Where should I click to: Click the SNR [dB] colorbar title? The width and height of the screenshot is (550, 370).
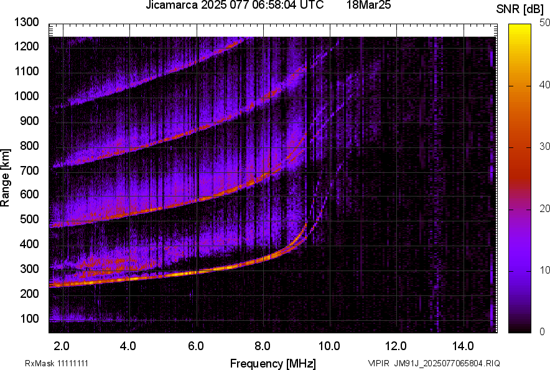coord(520,9)
